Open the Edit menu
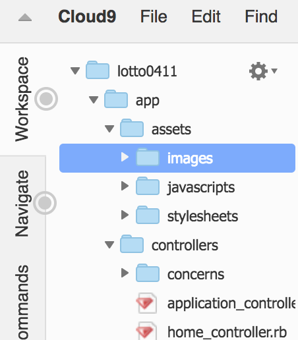The height and width of the screenshot is (340, 298). point(206,16)
